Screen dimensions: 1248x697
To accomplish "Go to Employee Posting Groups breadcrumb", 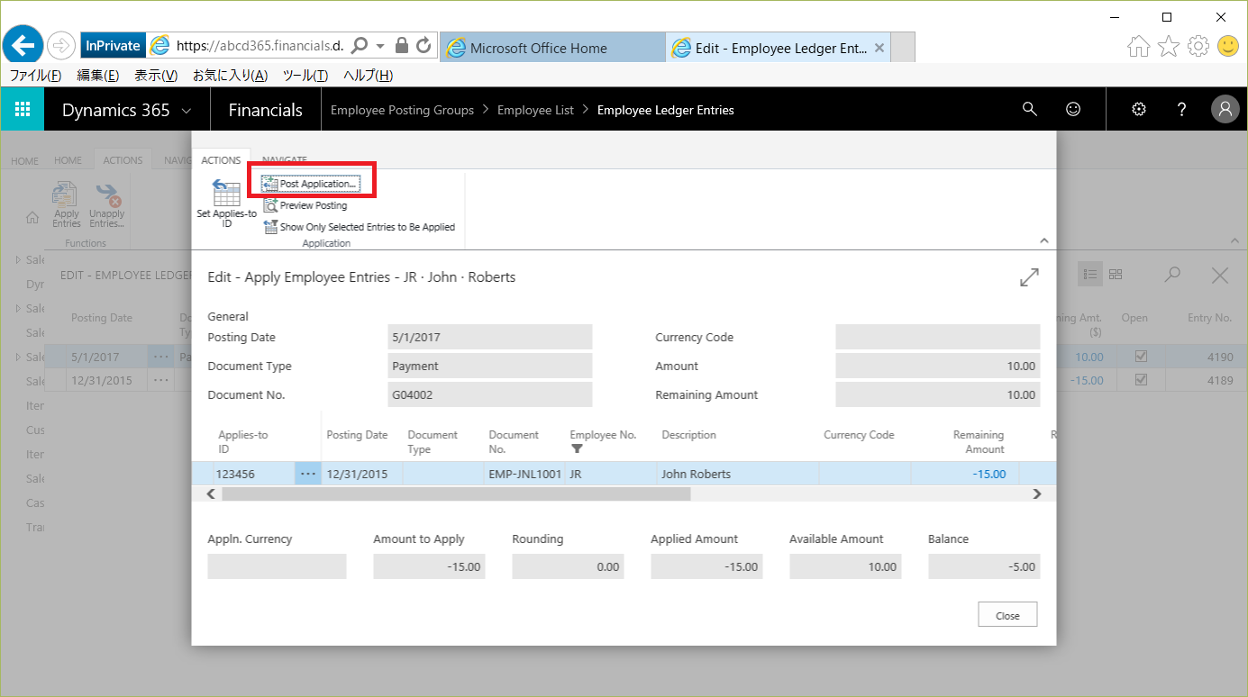I will click(402, 110).
